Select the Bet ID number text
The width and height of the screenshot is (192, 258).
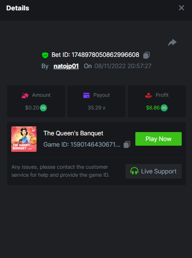tap(105, 55)
